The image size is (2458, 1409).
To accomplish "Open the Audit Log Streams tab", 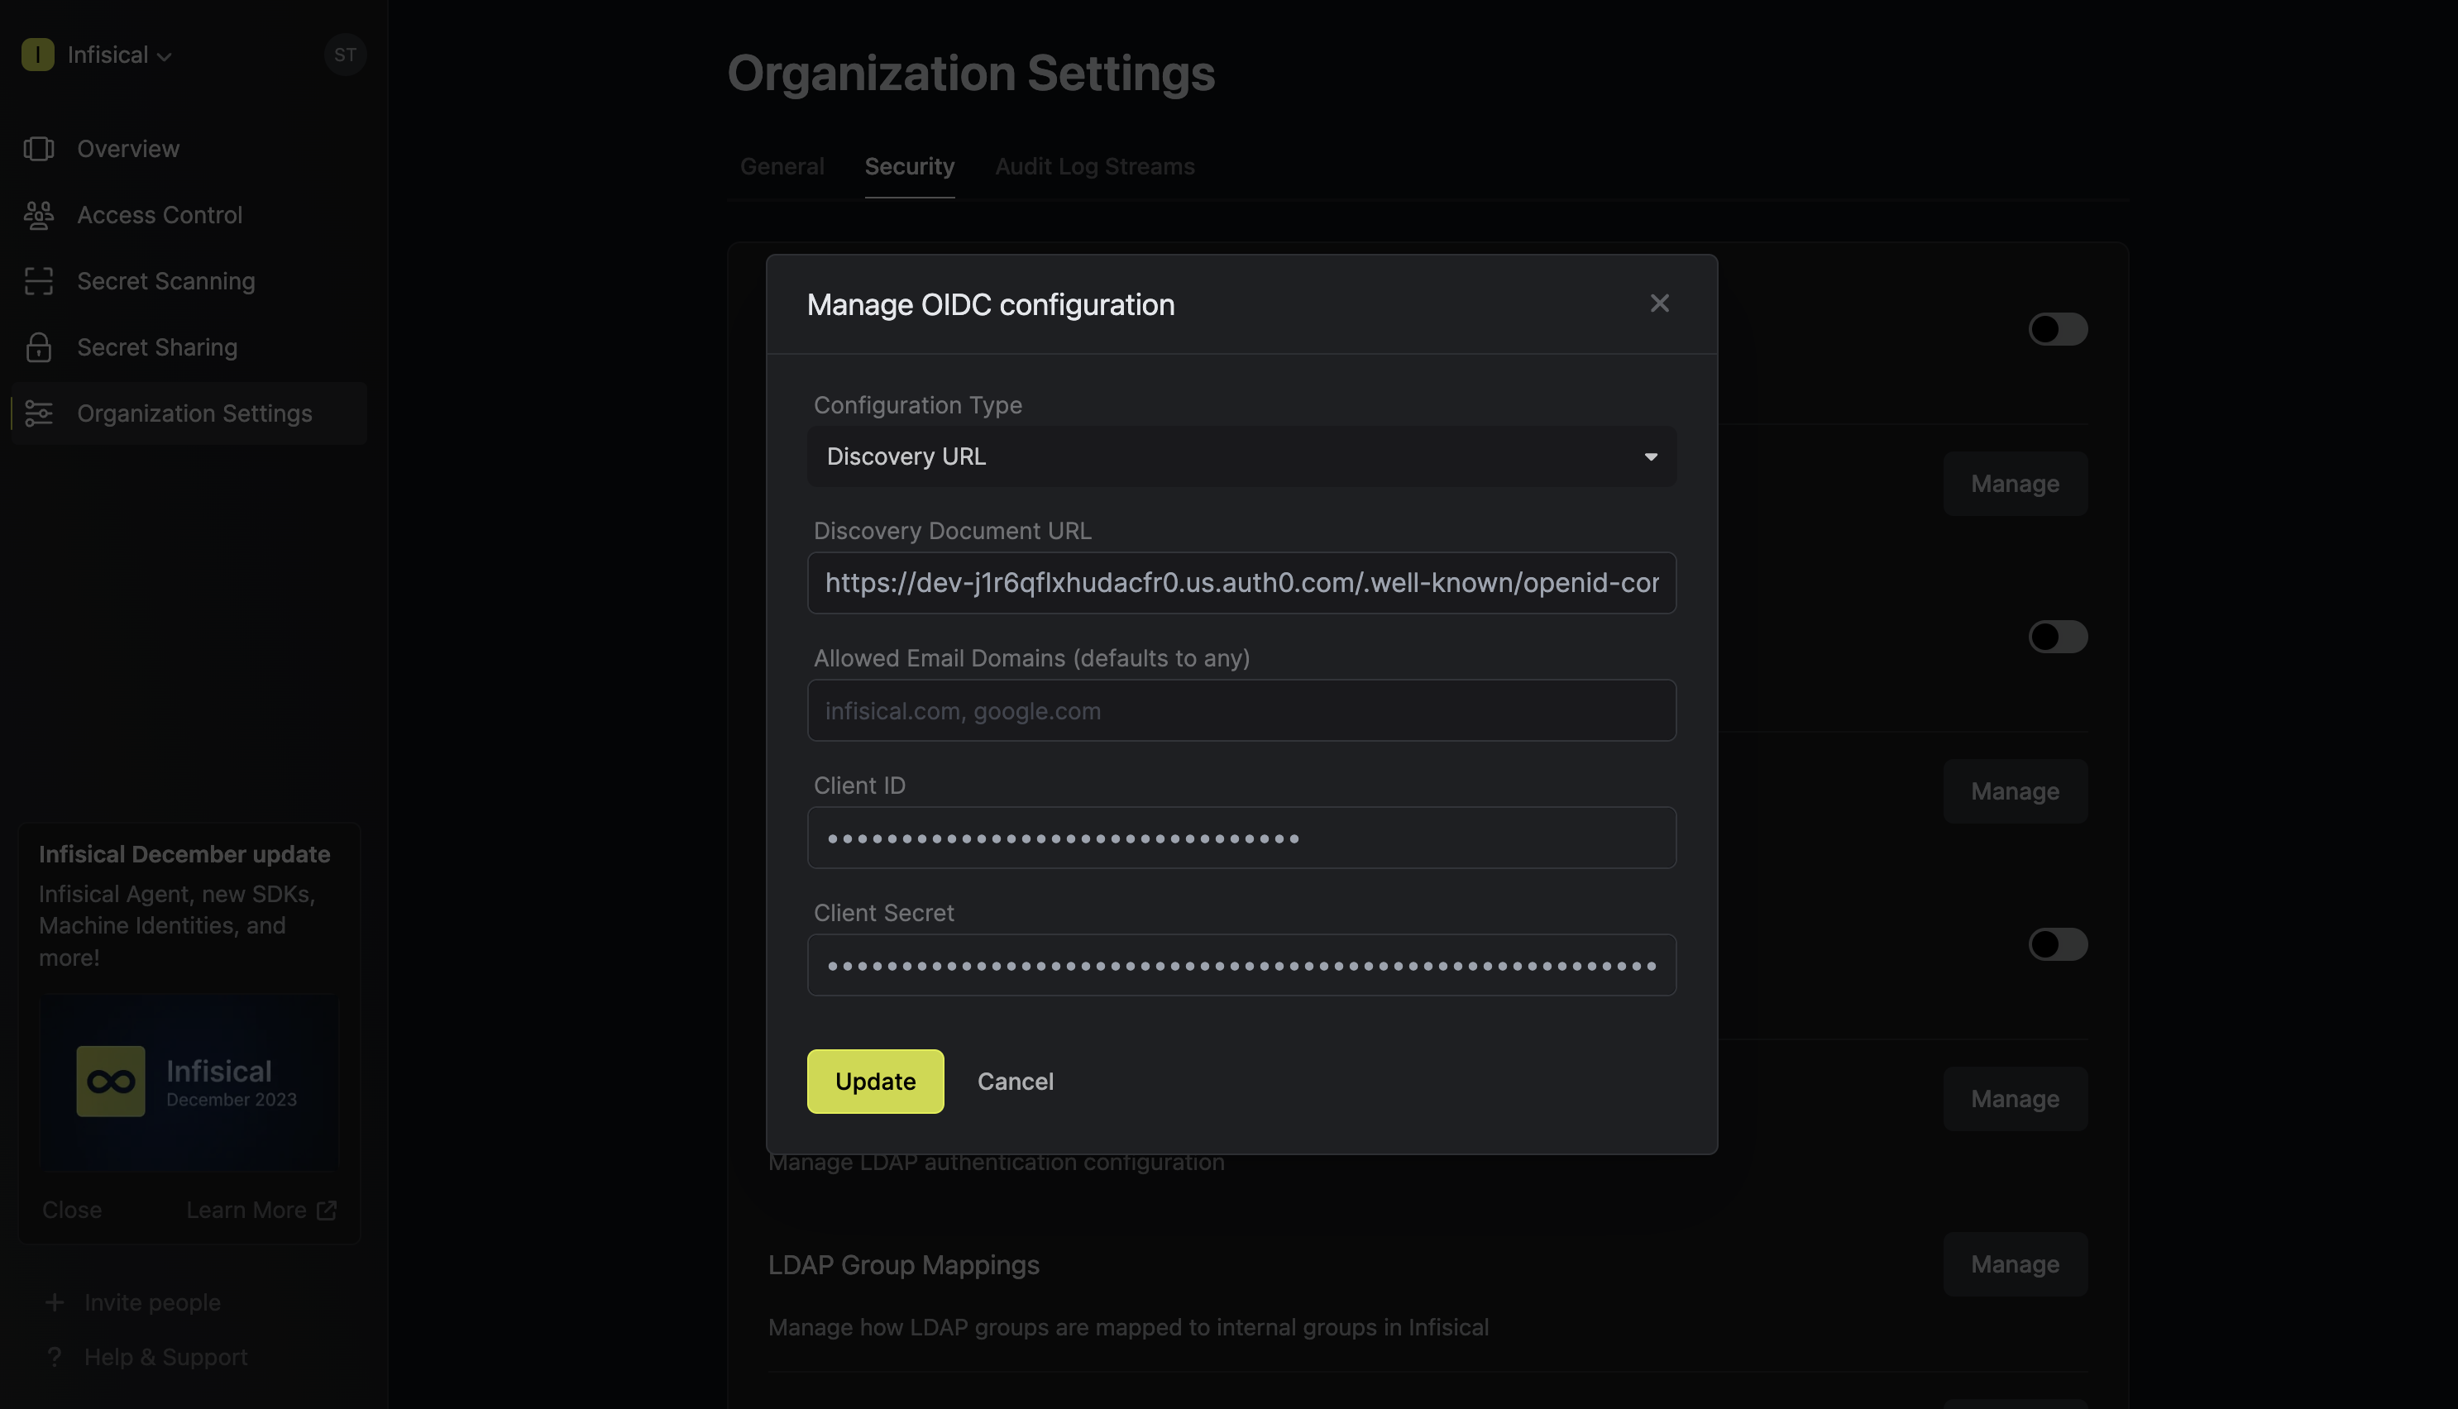I will coord(1094,166).
